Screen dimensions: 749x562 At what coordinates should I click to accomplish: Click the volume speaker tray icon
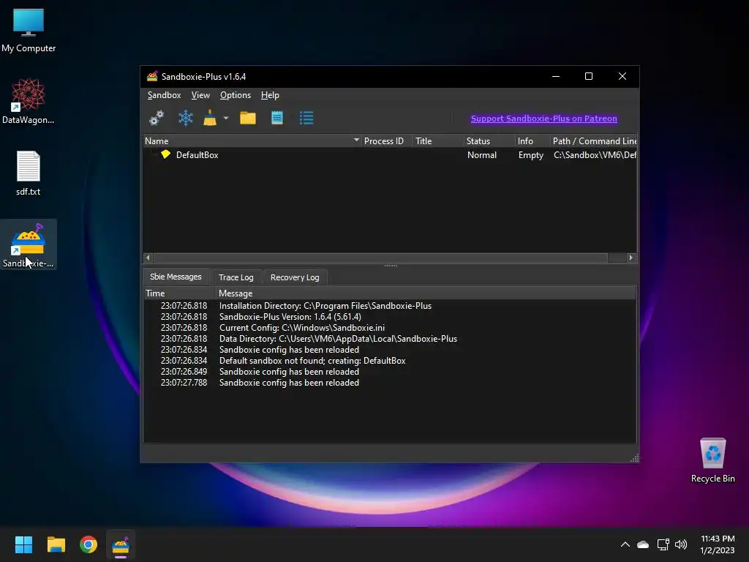coord(681,544)
